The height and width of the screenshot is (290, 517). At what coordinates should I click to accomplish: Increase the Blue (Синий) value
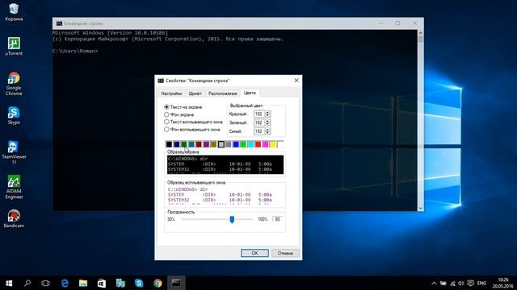click(267, 129)
